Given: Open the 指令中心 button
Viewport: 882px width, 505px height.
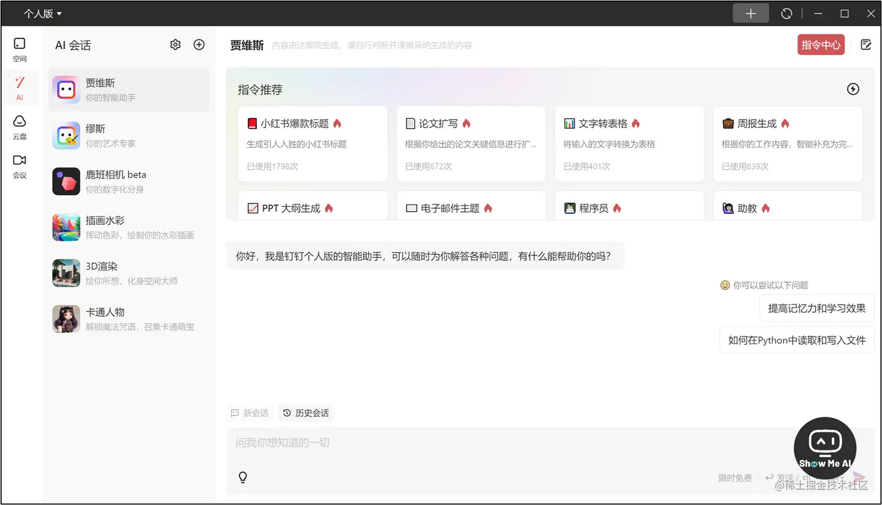Looking at the screenshot, I should 821,45.
